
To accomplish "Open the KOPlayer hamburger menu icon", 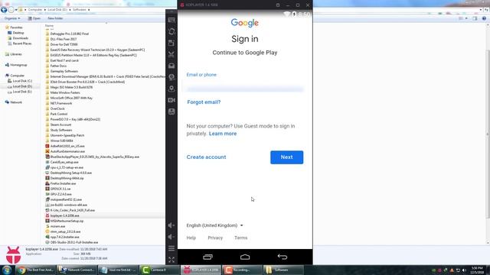I will [171, 248].
